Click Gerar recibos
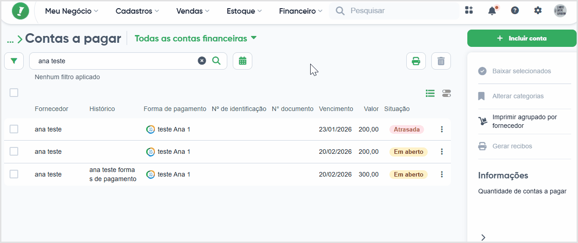Image resolution: width=578 pixels, height=243 pixels. click(512, 147)
